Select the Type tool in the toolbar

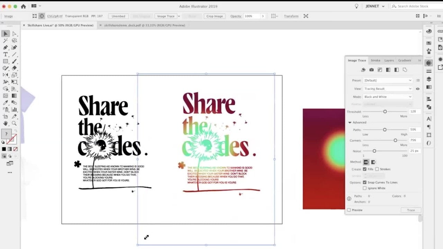coord(6,55)
